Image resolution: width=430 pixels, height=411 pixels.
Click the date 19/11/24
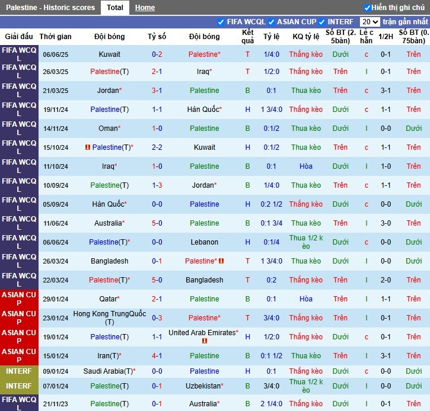55,110
